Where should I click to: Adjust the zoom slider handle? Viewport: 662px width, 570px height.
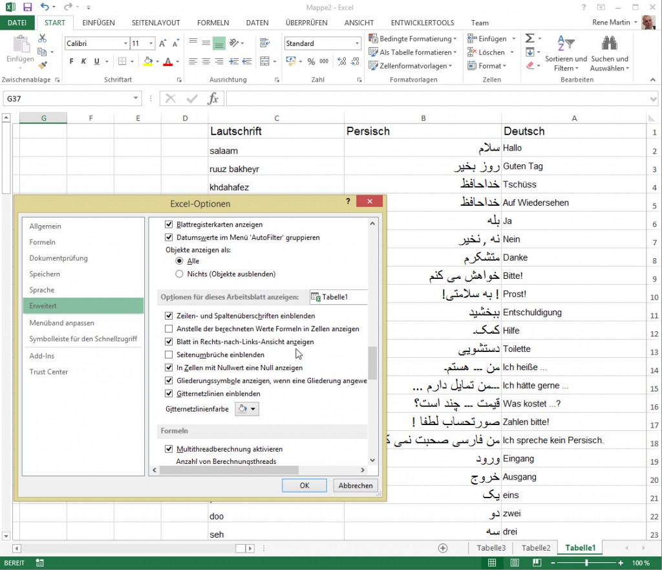pos(586,563)
